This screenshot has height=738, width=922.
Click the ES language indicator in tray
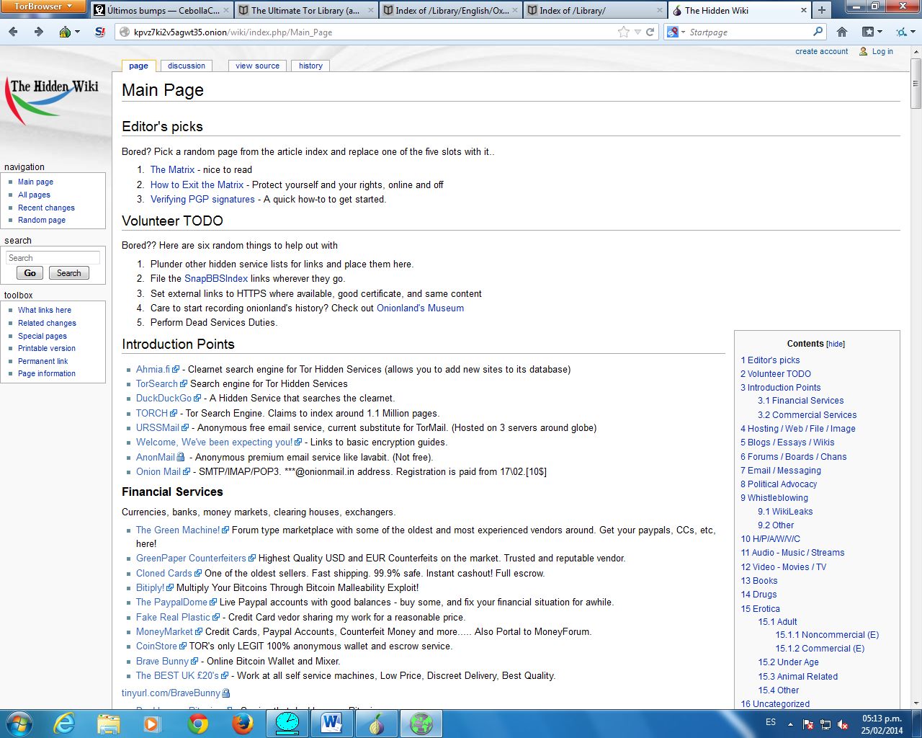[771, 722]
